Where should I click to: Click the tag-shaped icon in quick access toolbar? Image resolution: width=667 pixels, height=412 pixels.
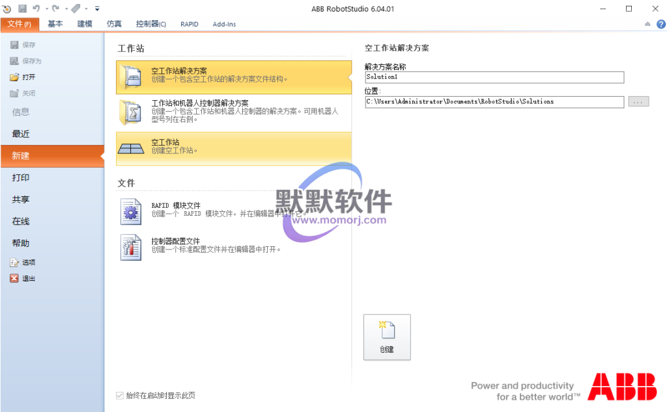76,8
